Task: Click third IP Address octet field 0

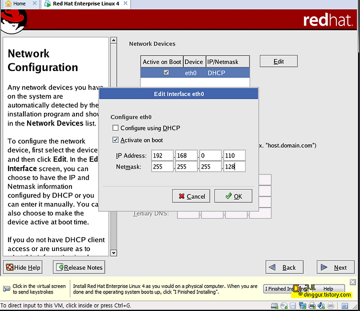Action: [x=210, y=155]
